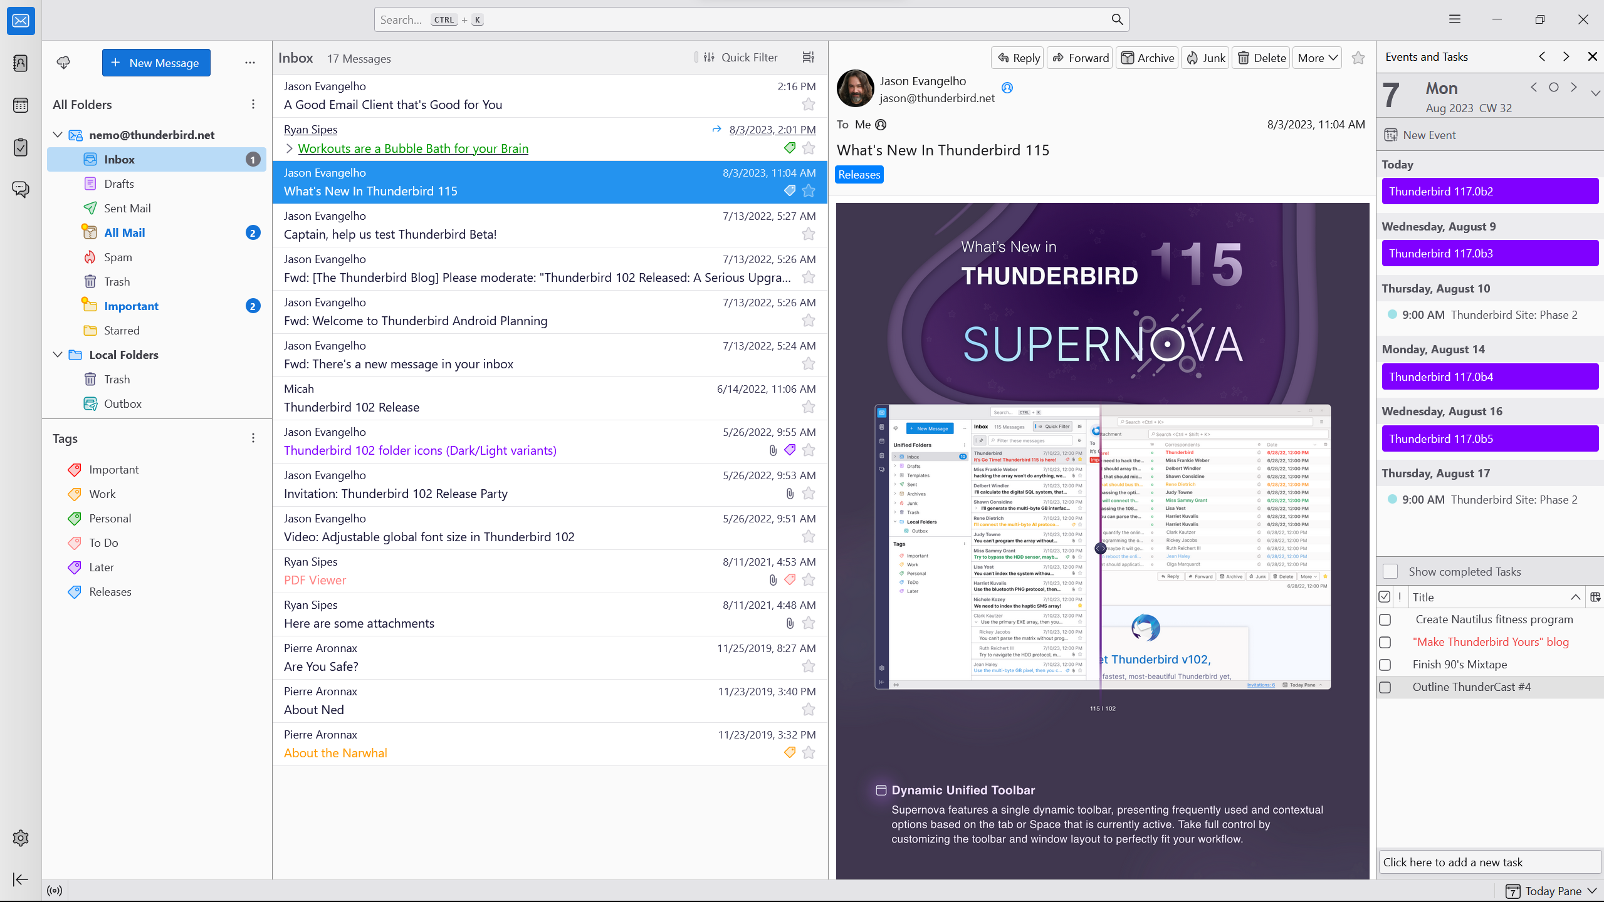Image resolution: width=1604 pixels, height=902 pixels.
Task: Click the New Event button in calendar
Action: [1428, 135]
